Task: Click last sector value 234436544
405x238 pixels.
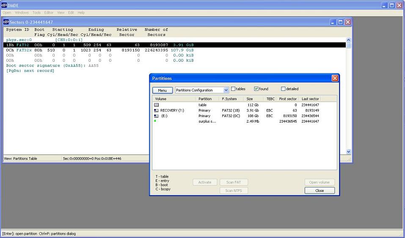Action: [310, 116]
